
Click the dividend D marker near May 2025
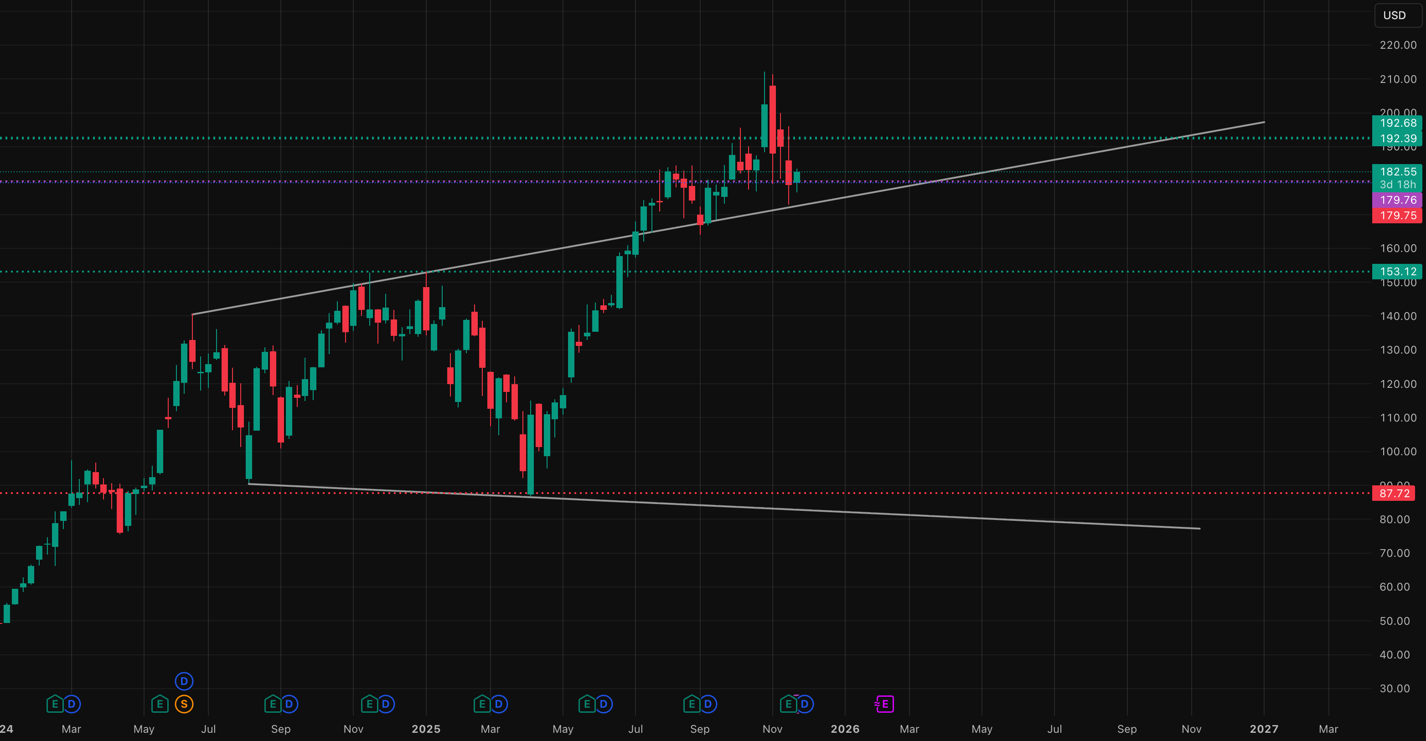(x=604, y=704)
